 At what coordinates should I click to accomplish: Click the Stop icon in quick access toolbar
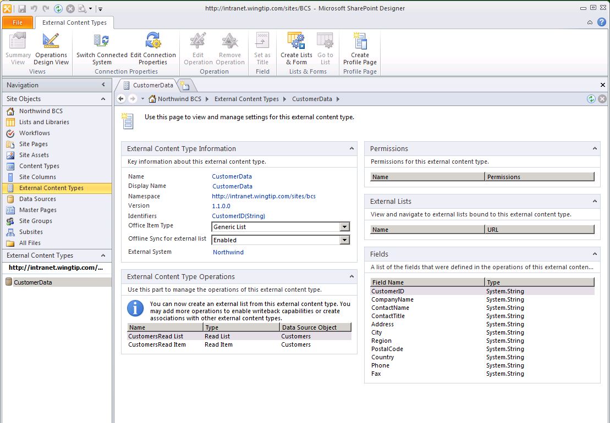[x=70, y=8]
